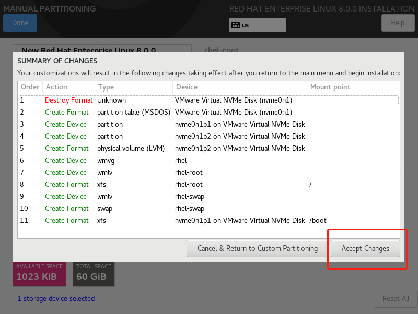The width and height of the screenshot is (418, 314).
Task: Select row 9 rhel-swap device cell
Action: click(190, 197)
